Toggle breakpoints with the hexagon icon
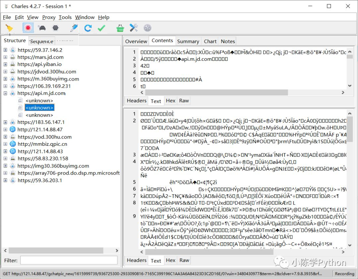The width and height of the screenshot is (358, 279). click(x=55, y=28)
